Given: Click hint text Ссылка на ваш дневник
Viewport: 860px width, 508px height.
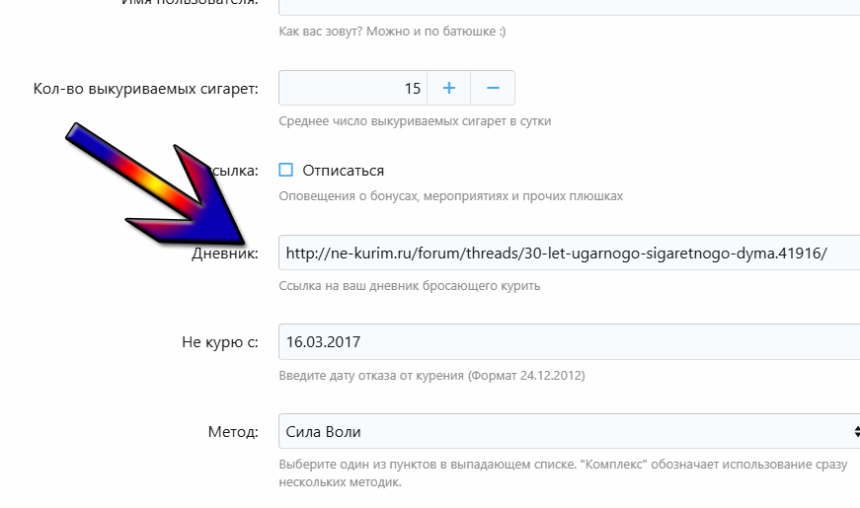Looking at the screenshot, I should (409, 286).
